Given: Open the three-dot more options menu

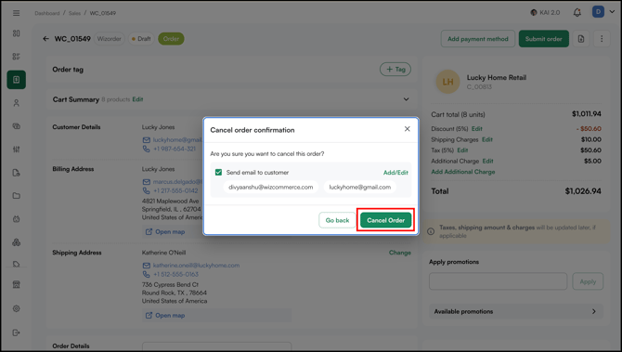Looking at the screenshot, I should click(x=602, y=38).
